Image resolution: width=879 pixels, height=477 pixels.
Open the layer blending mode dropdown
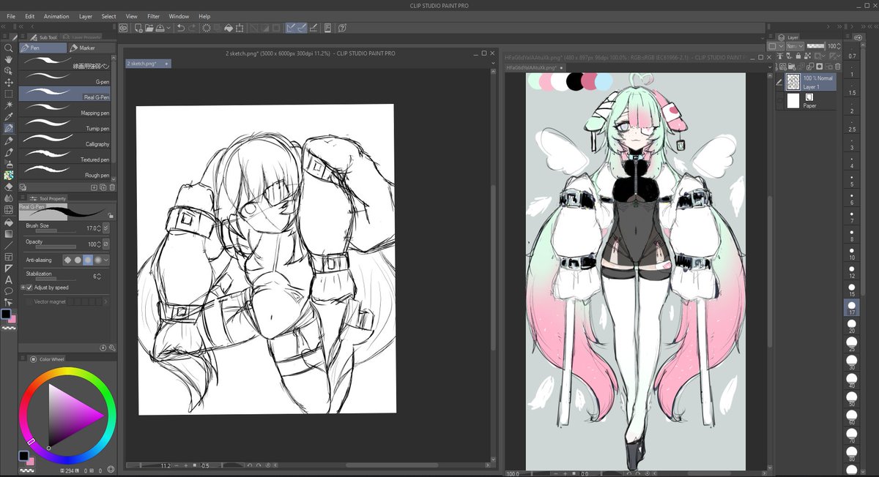pos(795,46)
